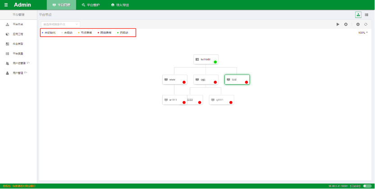Switch to list view
The height and width of the screenshot is (189, 375).
[366, 15]
